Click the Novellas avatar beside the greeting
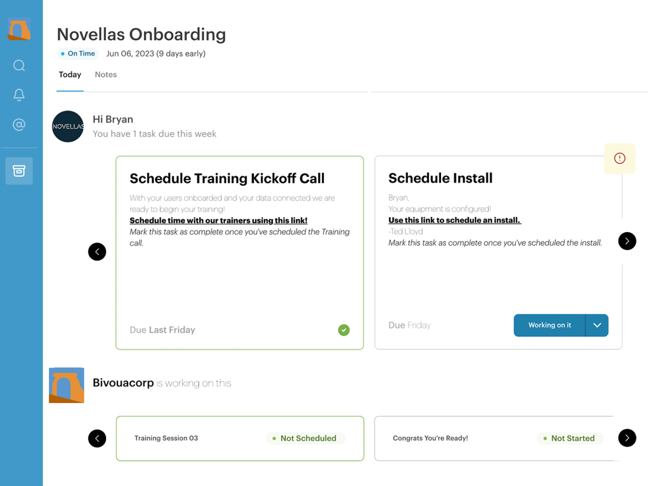 pyautogui.click(x=68, y=126)
